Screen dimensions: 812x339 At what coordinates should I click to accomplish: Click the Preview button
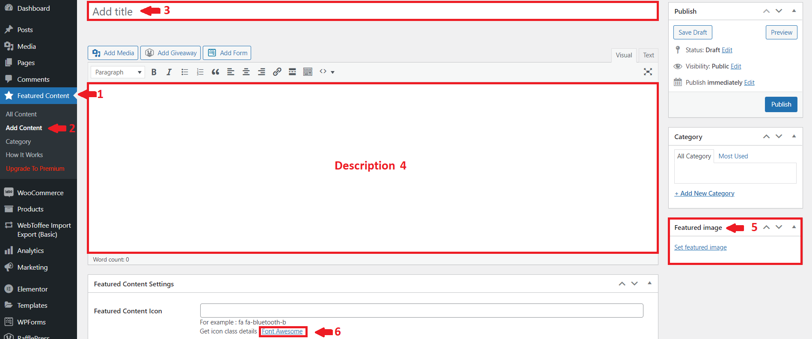pos(781,33)
